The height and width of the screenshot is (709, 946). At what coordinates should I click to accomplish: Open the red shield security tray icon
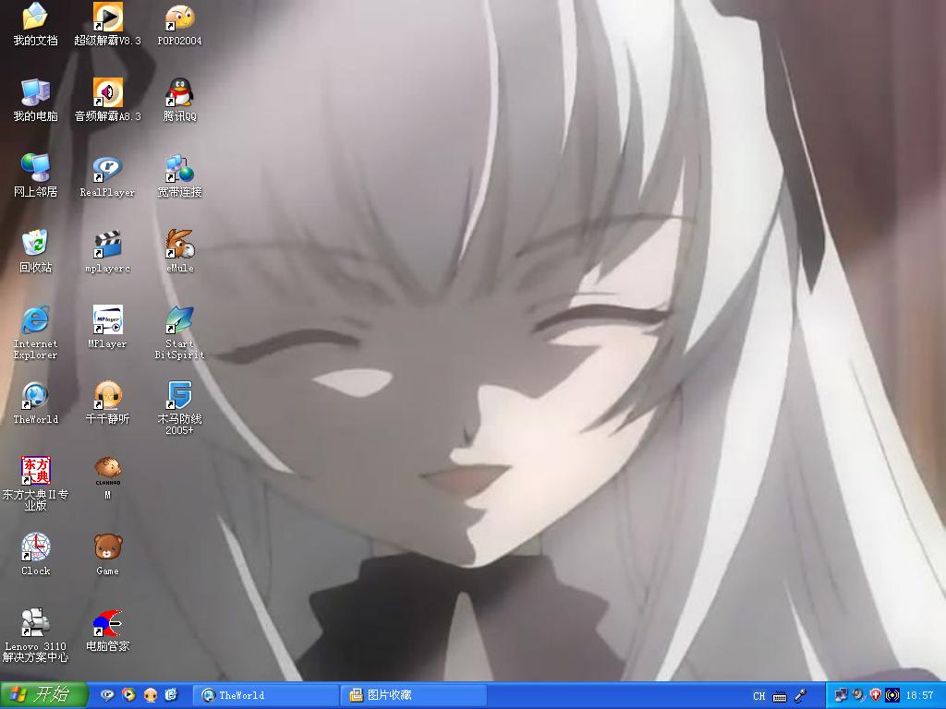876,695
